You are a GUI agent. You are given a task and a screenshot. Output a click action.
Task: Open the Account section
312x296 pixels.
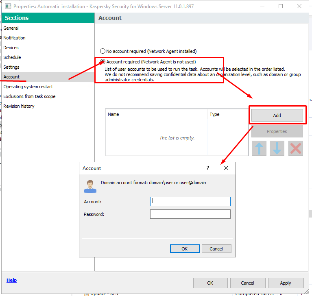click(48, 77)
